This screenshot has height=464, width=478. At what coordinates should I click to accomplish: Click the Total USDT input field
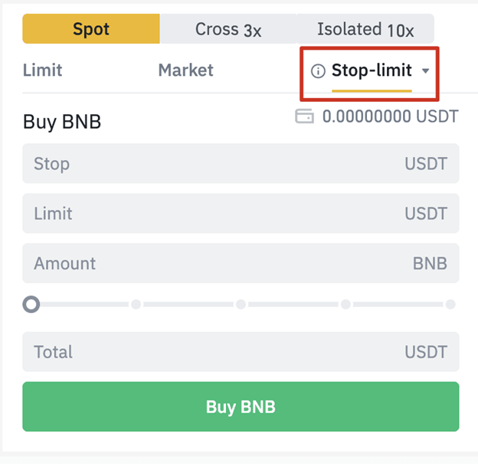(x=241, y=351)
